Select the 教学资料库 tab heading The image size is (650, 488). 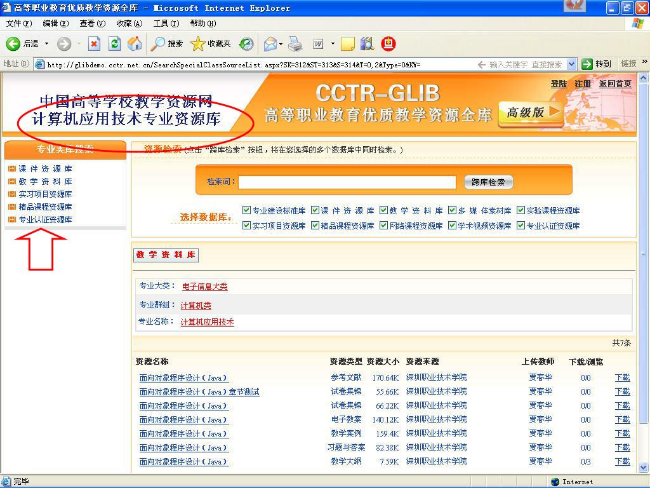[x=166, y=255]
